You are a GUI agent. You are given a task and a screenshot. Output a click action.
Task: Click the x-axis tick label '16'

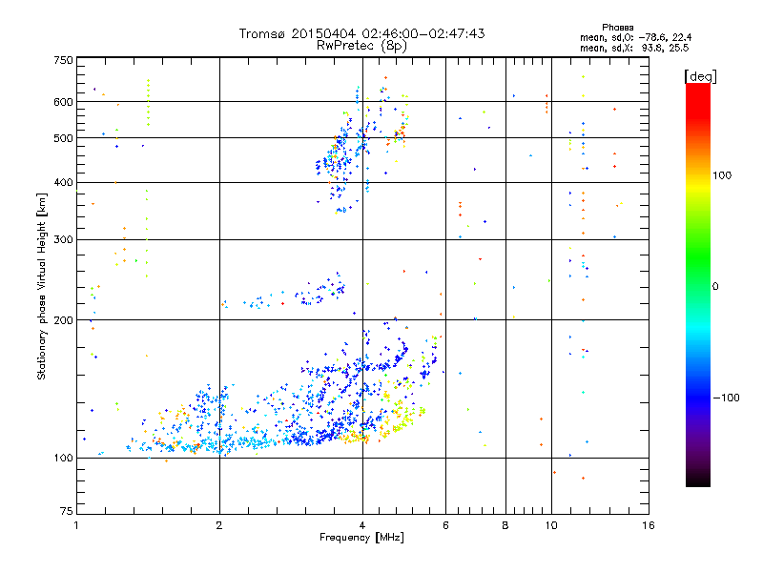click(x=649, y=525)
